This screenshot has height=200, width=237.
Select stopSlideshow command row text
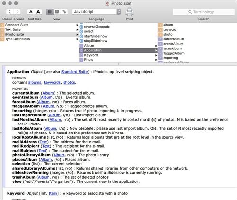pos(96,41)
